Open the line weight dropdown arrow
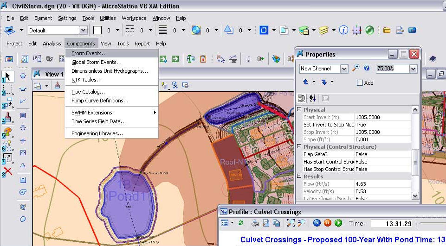 [x=183, y=30]
